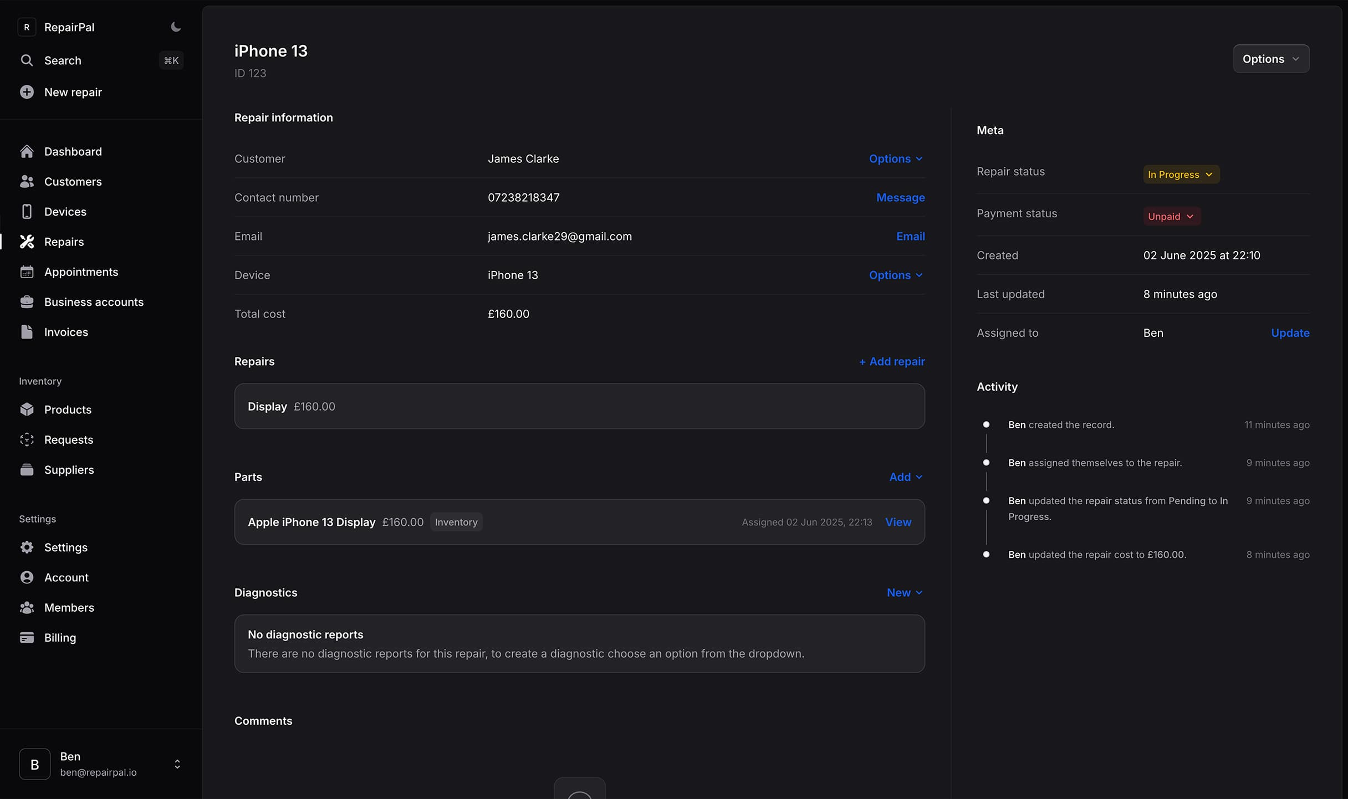Image resolution: width=1348 pixels, height=799 pixels.
Task: Expand Customer row Options dropdown
Action: click(896, 158)
